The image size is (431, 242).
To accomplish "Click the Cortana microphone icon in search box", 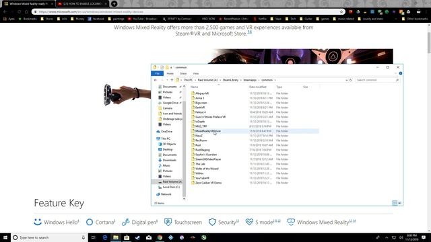I will coord(84,237).
